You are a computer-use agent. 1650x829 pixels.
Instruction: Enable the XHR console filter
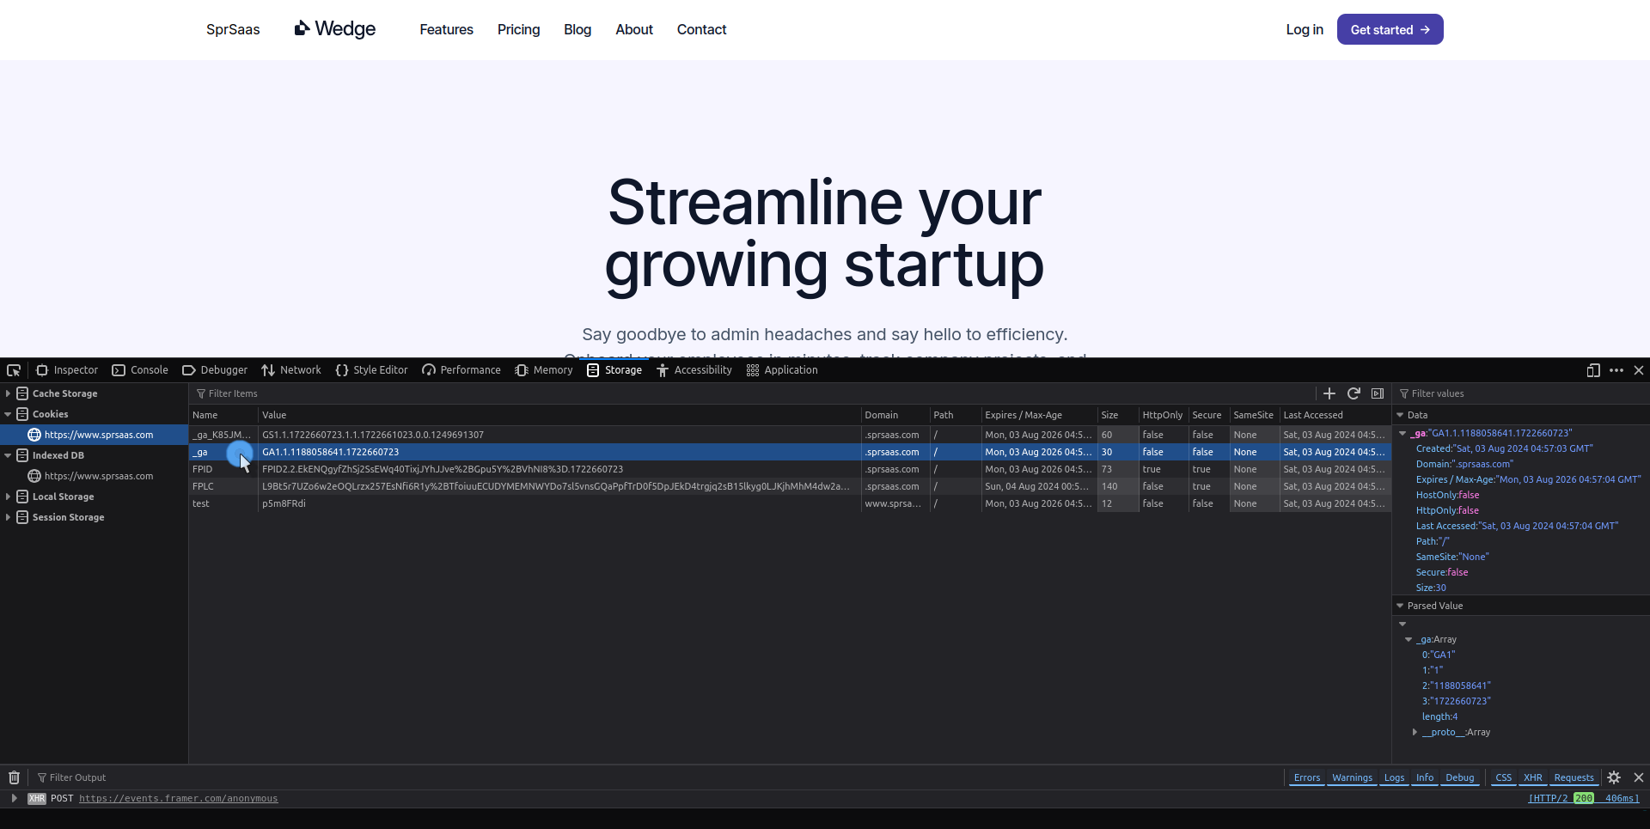click(1532, 777)
